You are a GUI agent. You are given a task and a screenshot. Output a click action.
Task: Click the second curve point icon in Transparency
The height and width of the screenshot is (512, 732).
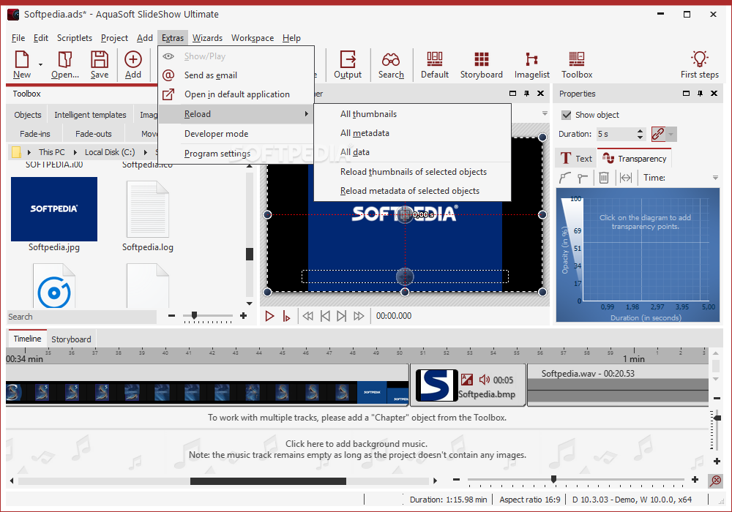tap(582, 178)
